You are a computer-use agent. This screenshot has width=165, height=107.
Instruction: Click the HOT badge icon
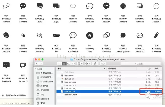tap(56, 35)
